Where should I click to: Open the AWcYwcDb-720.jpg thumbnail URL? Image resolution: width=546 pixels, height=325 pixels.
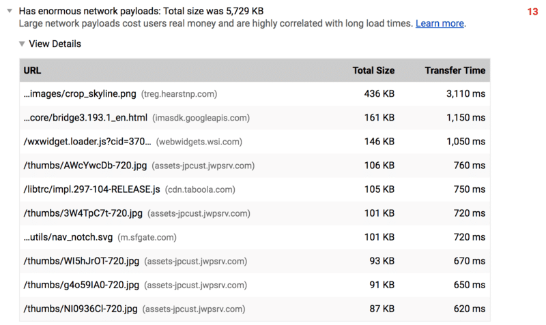pos(85,166)
